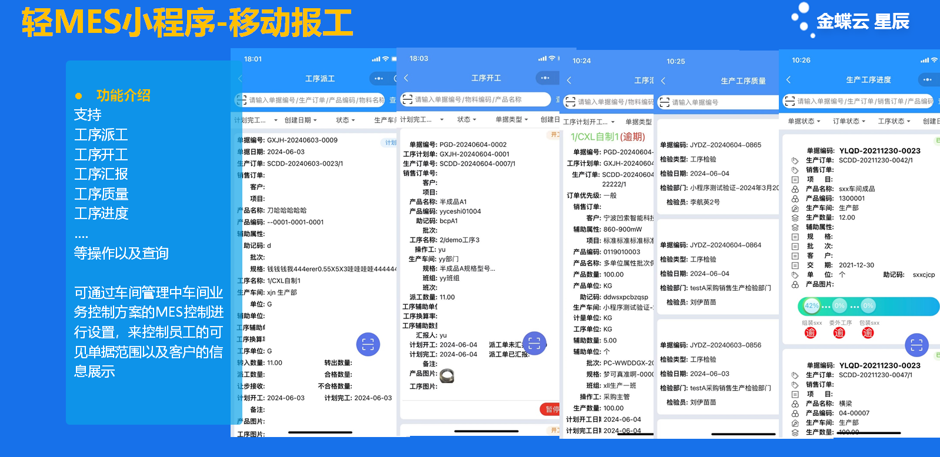Tap scan icon in 生产工序质量 search bar

pos(664,102)
